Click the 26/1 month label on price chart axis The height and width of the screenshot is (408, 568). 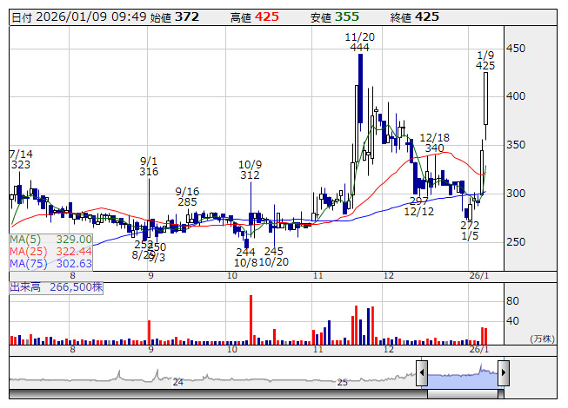point(479,276)
